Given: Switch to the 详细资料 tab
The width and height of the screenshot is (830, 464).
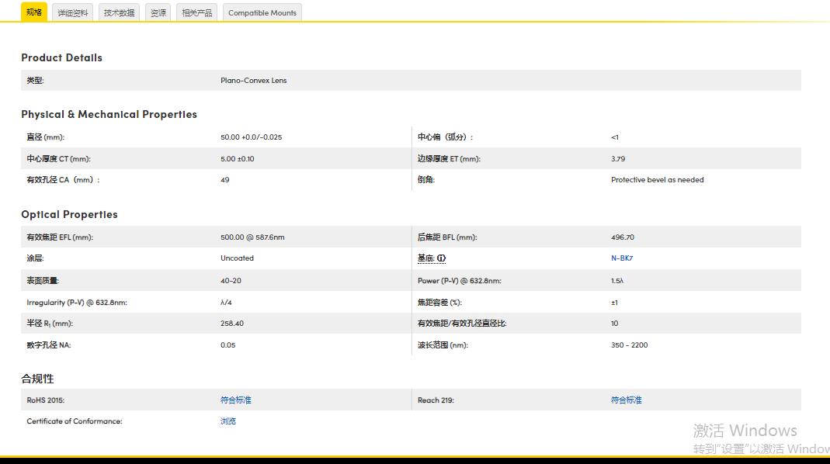Looking at the screenshot, I should tap(73, 12).
